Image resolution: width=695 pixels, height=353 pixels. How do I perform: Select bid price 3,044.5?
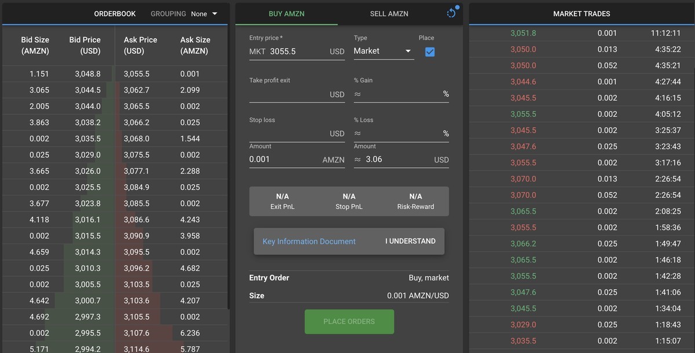point(87,90)
